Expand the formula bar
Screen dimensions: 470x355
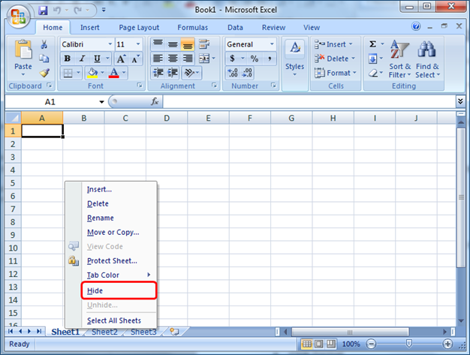(460, 101)
